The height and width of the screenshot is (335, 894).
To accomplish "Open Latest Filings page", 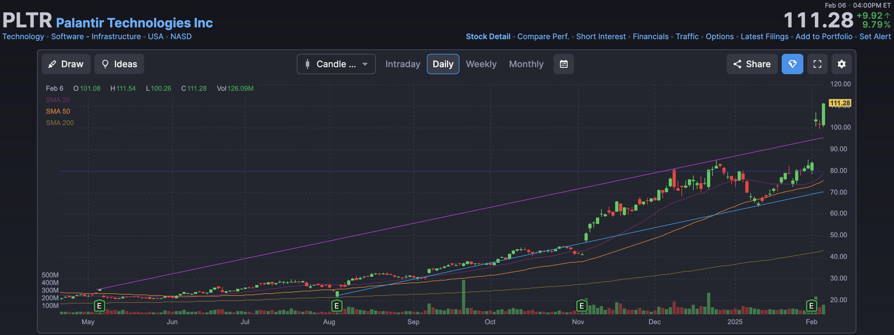I will click(x=764, y=36).
